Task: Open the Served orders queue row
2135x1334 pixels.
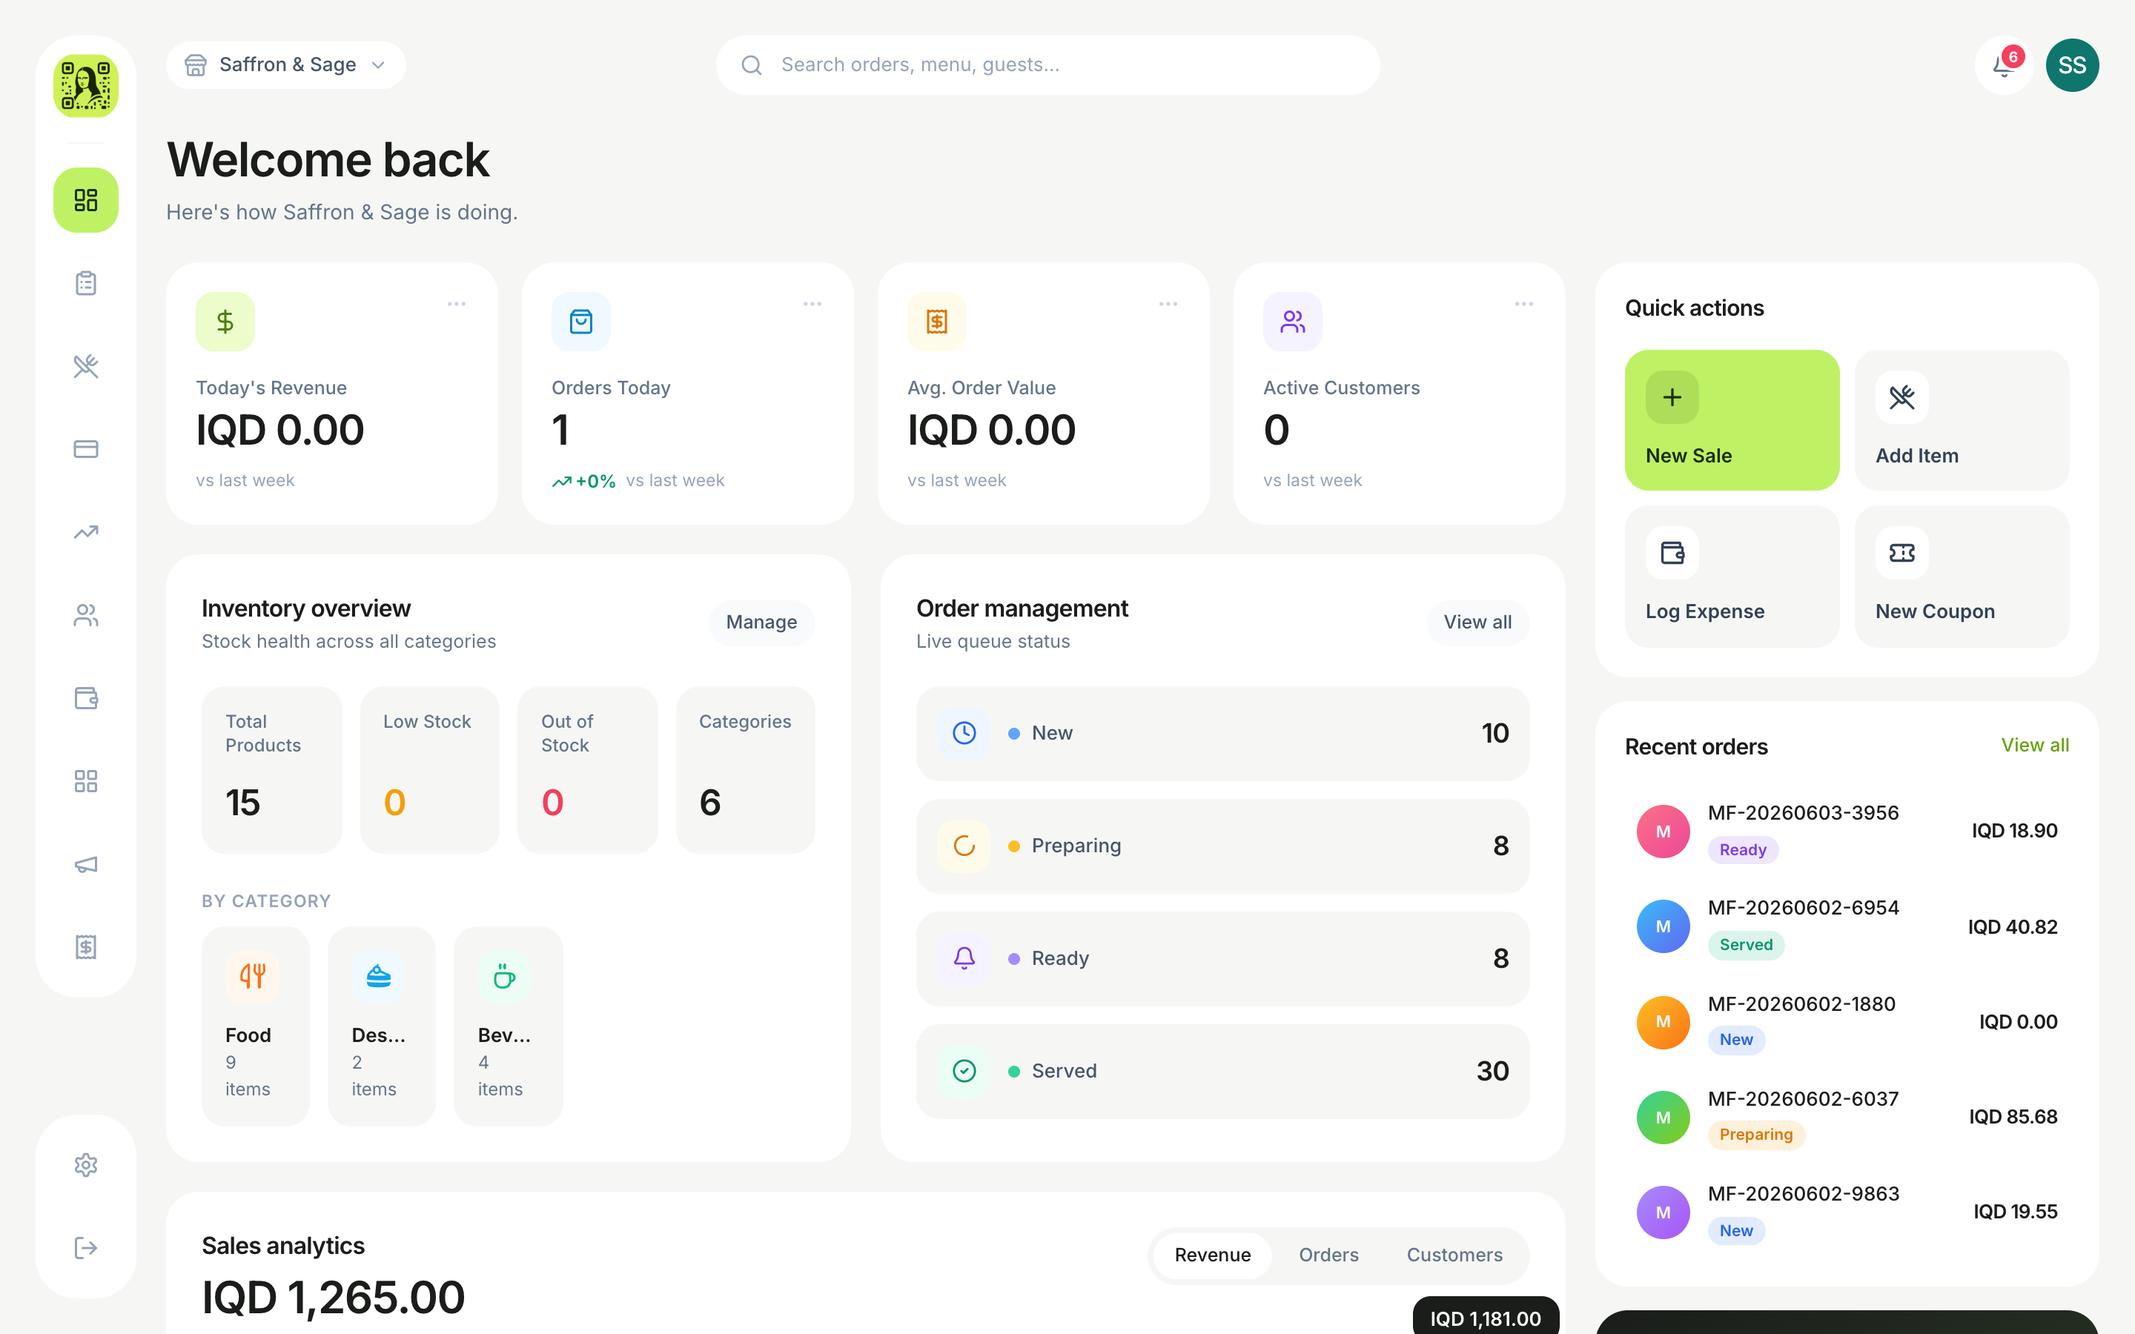Action: coord(1222,1071)
